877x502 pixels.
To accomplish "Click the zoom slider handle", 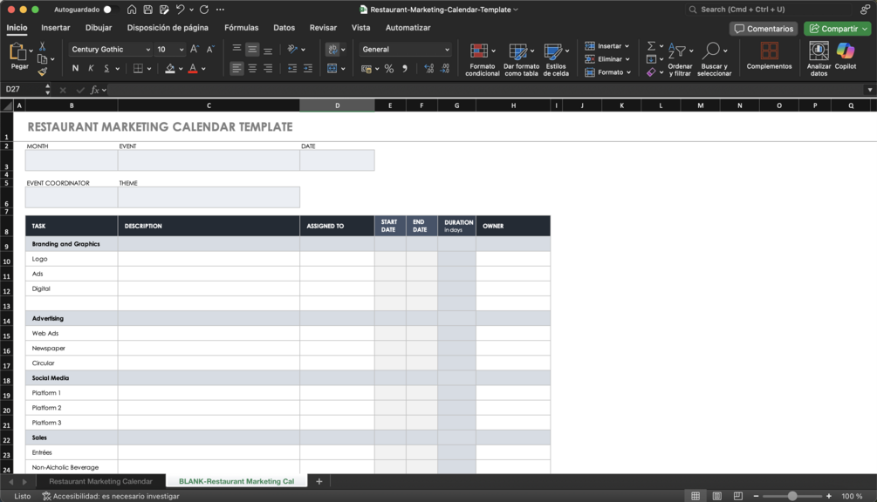I will pyautogui.click(x=792, y=496).
